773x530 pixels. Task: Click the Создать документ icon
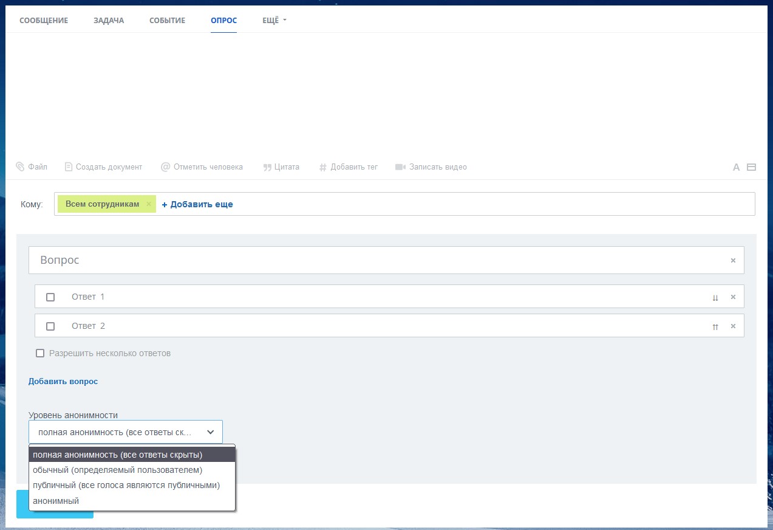click(69, 167)
